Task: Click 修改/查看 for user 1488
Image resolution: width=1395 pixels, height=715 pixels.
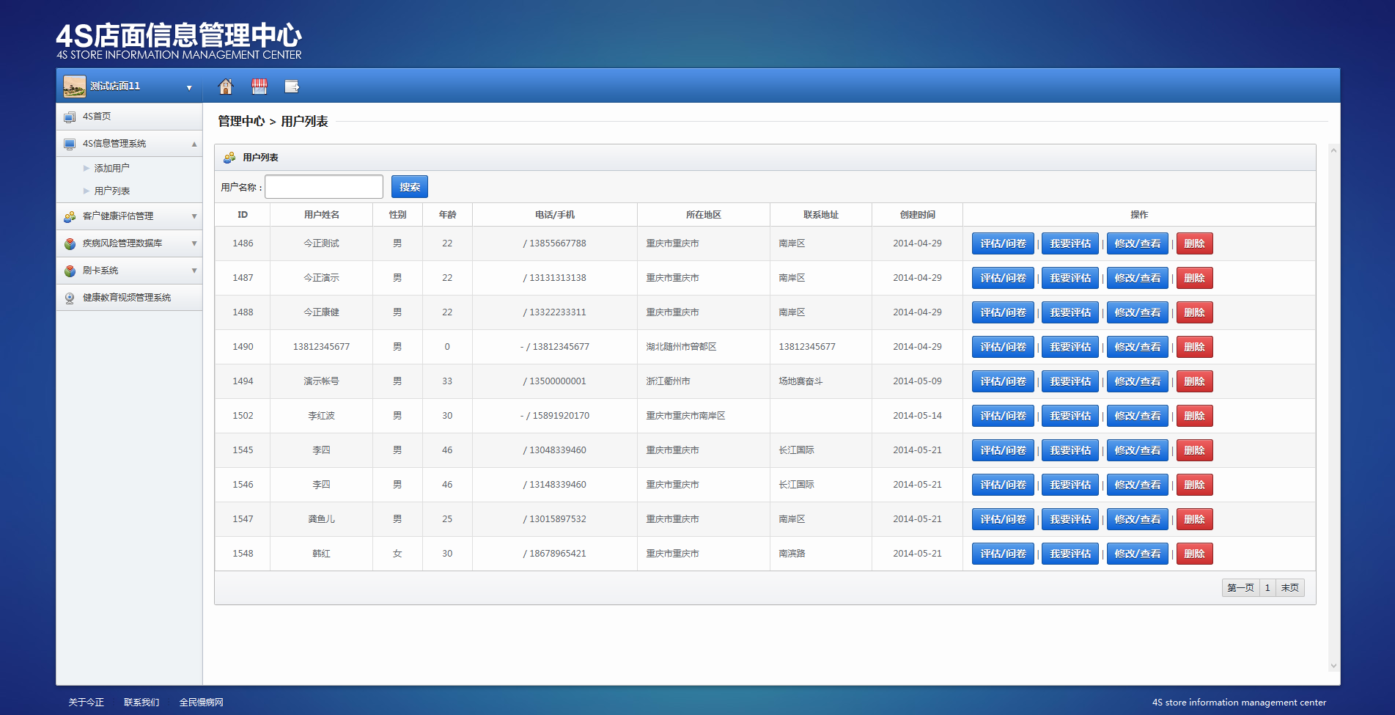Action: click(x=1138, y=312)
